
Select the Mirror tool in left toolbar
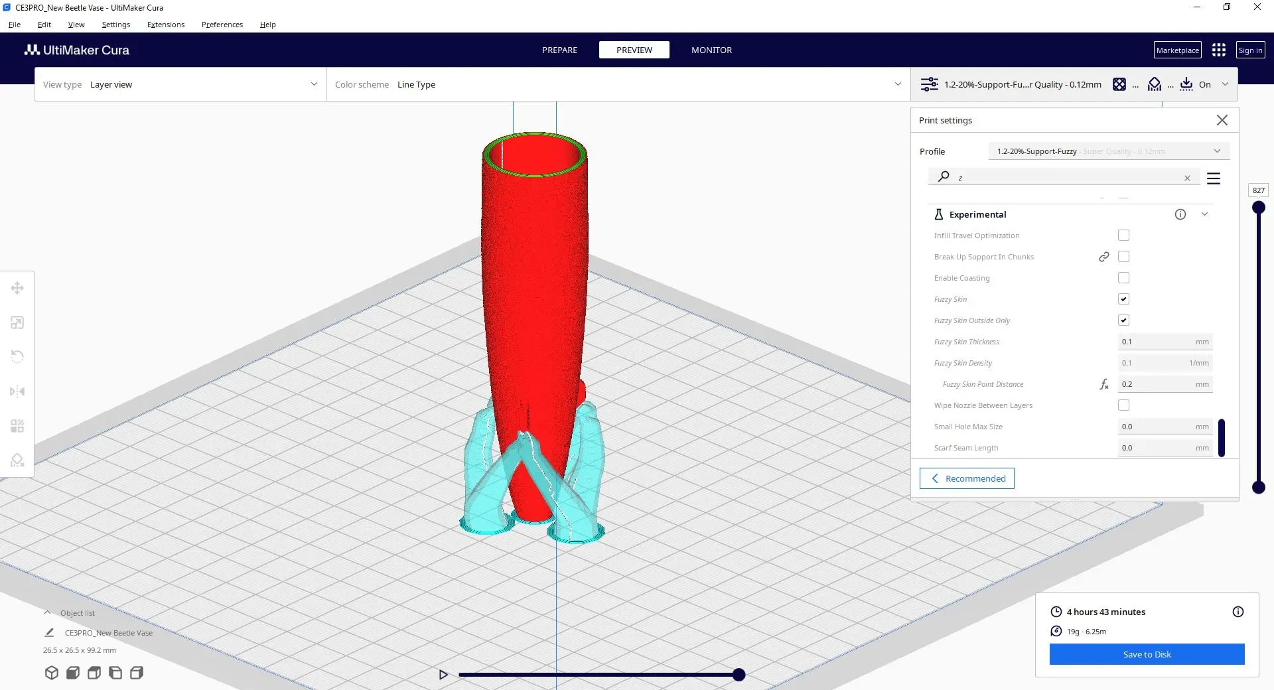click(17, 391)
